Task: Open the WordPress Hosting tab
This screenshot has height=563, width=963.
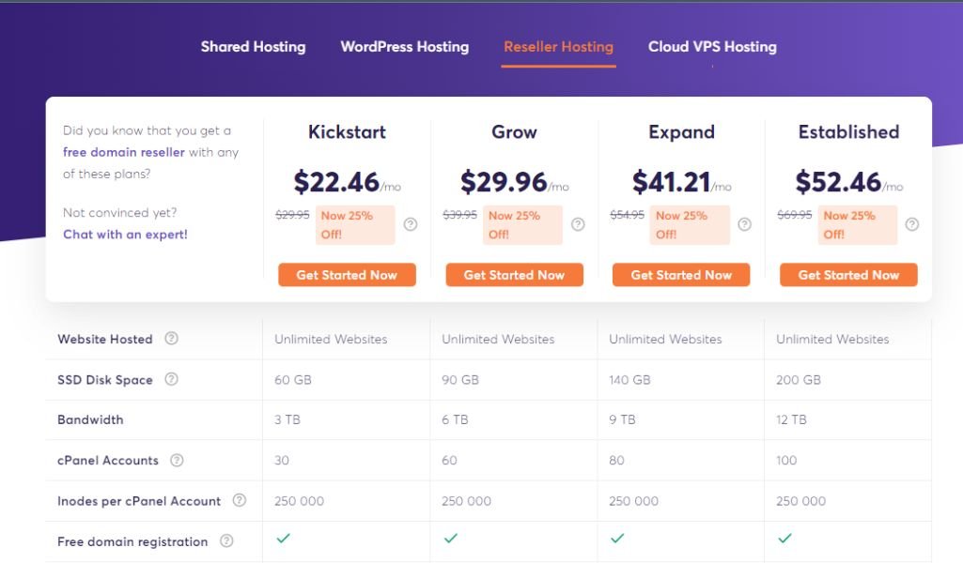Action: click(405, 47)
